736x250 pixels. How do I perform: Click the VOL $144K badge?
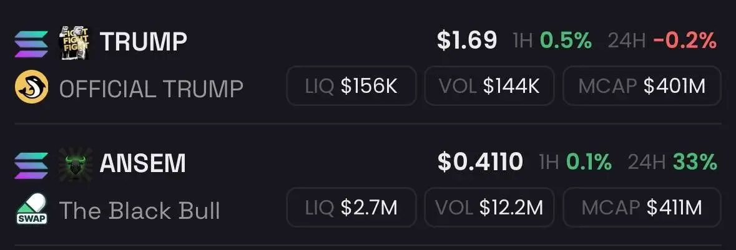pos(489,86)
